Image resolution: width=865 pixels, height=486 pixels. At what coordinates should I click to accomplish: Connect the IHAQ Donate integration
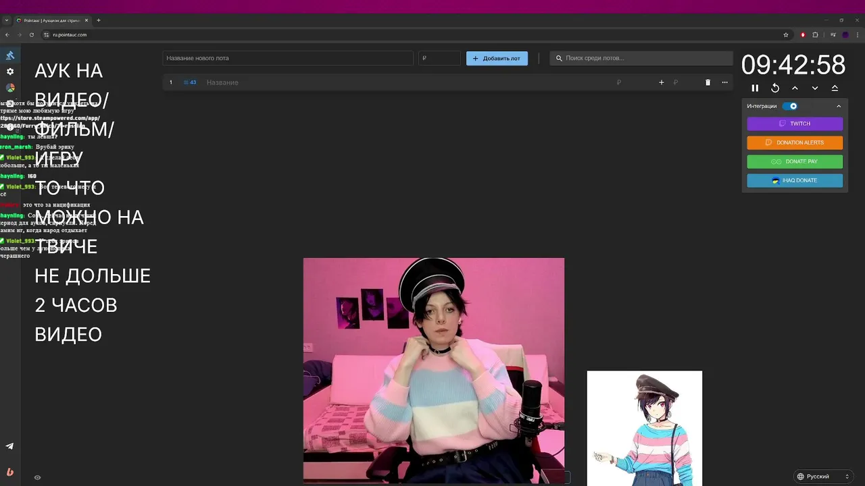(x=795, y=180)
